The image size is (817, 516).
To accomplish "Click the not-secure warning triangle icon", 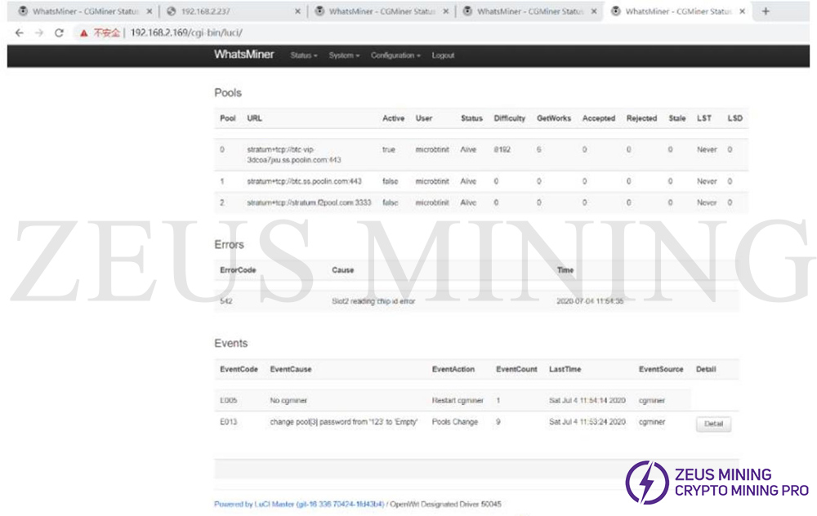I will pos(83,33).
